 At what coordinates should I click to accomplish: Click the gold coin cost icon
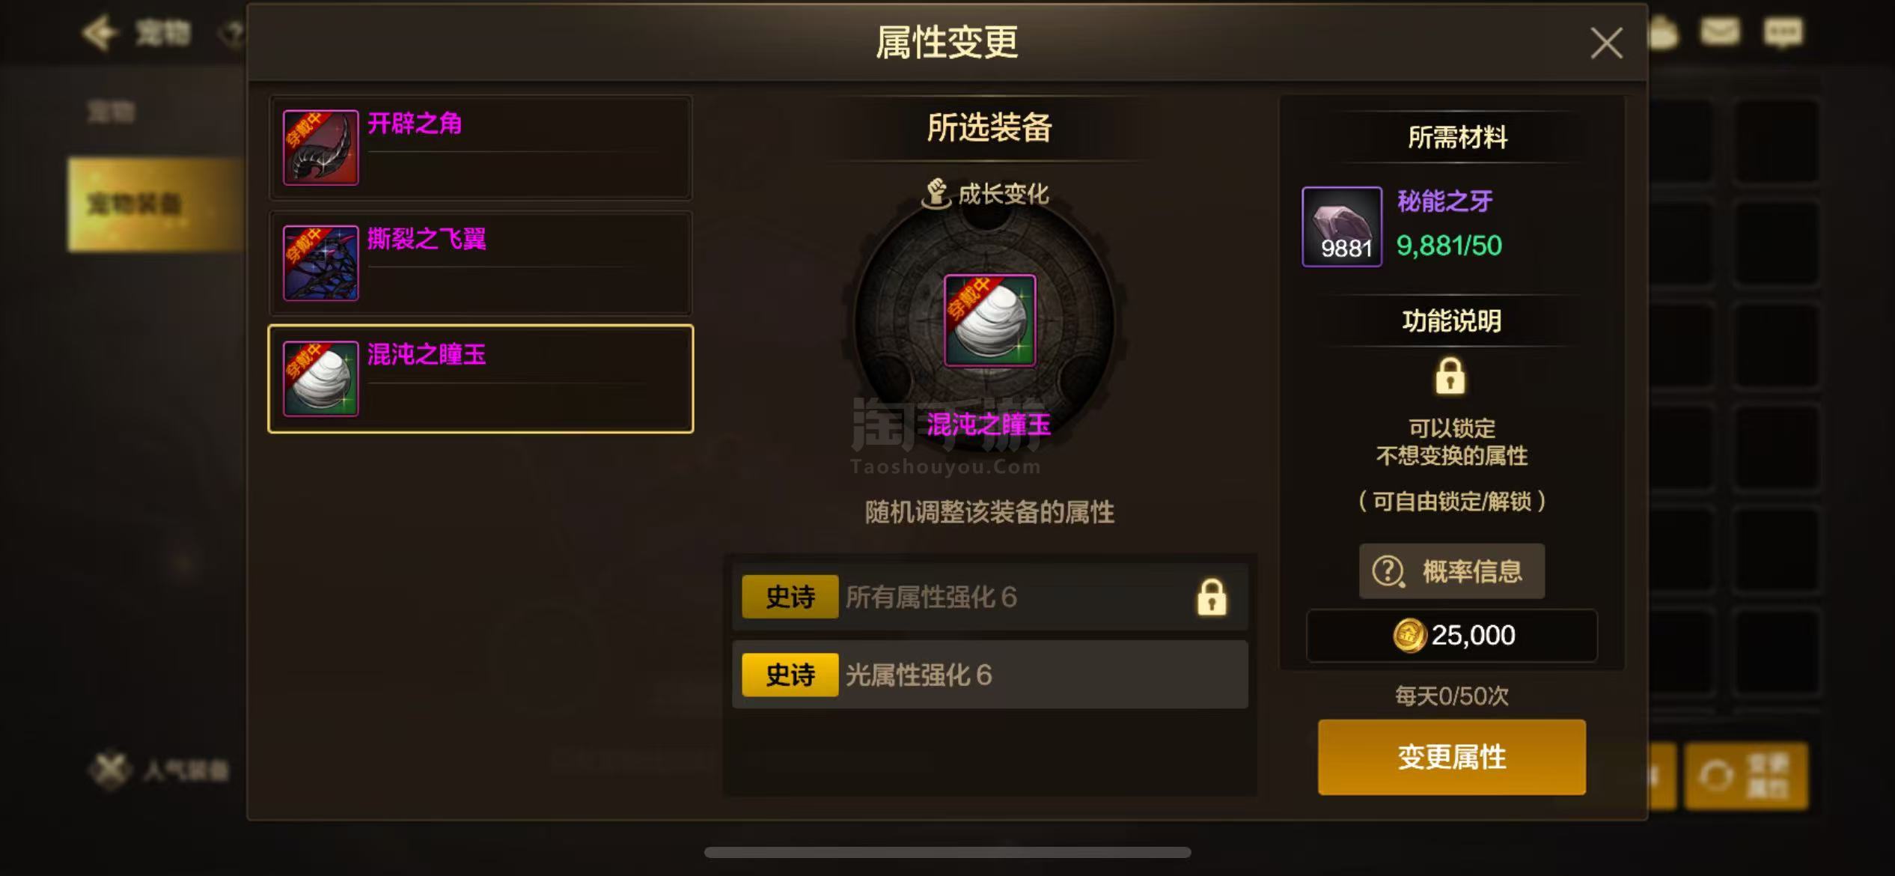coord(1409,636)
